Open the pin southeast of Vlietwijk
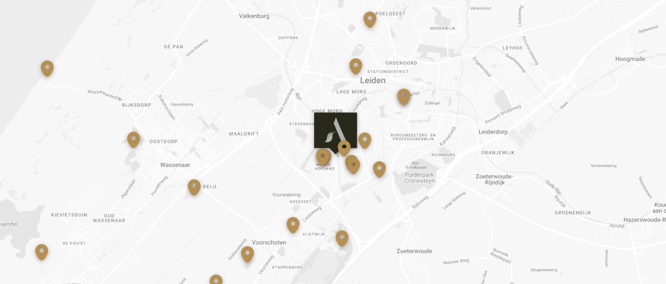Screen dimensions: 666x284 pos(342,238)
